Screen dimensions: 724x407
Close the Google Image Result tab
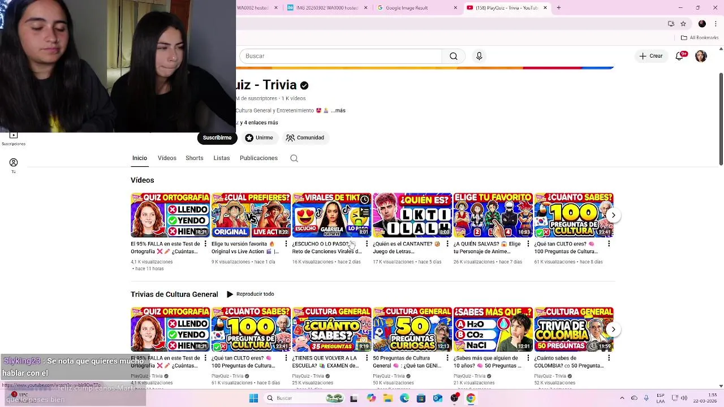[x=455, y=8]
